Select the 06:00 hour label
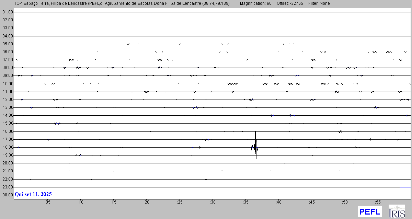The height and width of the screenshot is (219, 412). click(8, 52)
